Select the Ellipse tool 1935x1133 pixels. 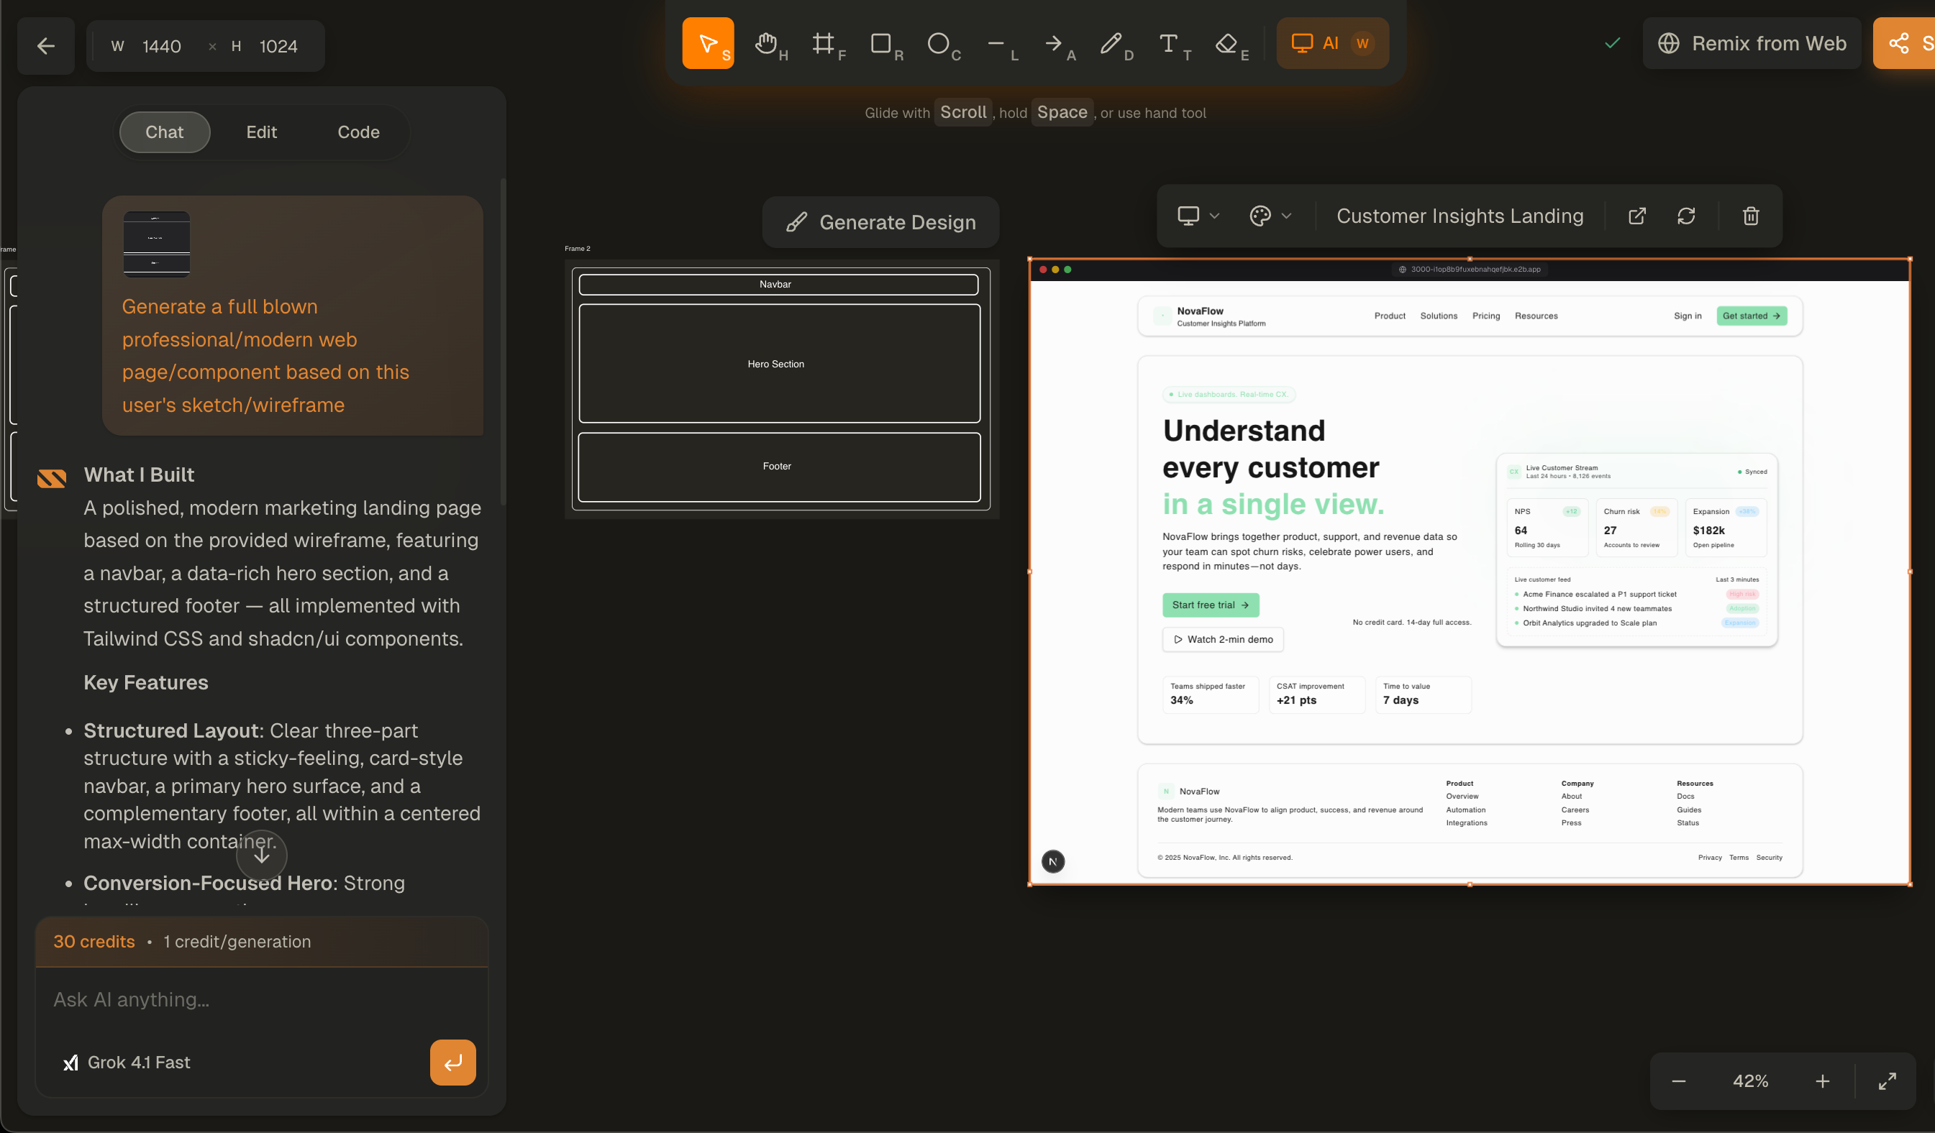942,43
